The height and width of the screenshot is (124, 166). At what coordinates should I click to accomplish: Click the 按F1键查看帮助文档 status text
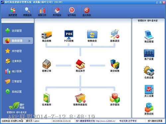point(85,121)
